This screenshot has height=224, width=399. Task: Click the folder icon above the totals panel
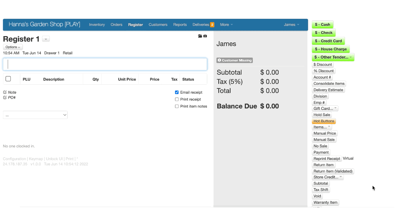(200, 36)
